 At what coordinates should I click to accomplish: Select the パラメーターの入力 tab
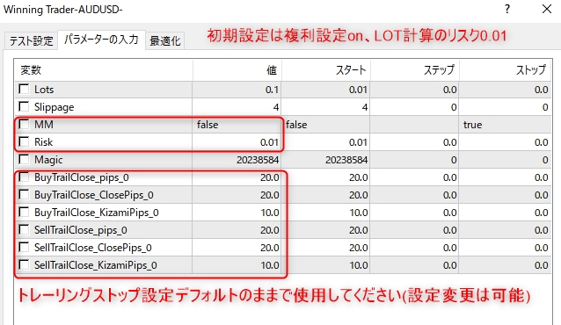[x=102, y=40]
